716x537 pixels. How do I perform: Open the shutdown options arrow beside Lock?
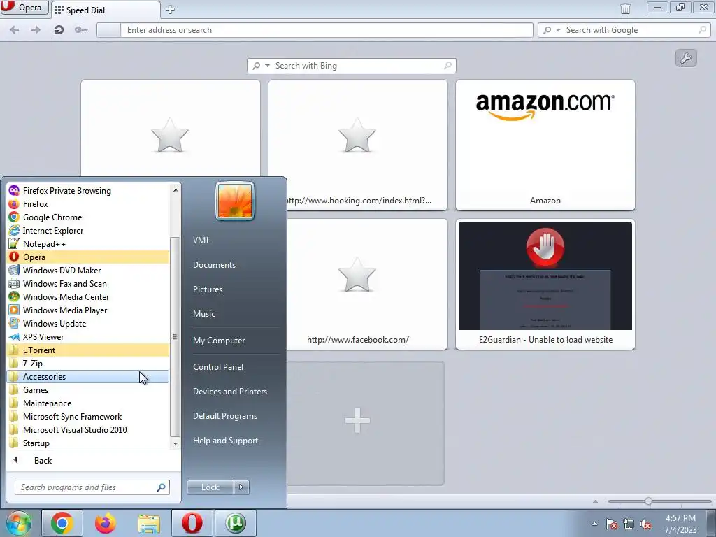[x=241, y=487]
